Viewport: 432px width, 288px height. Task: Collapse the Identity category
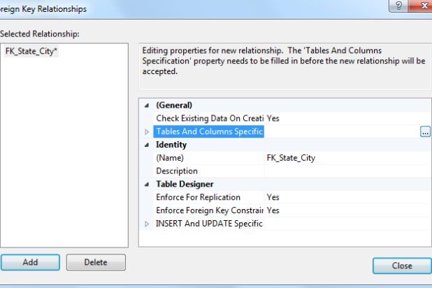147,145
